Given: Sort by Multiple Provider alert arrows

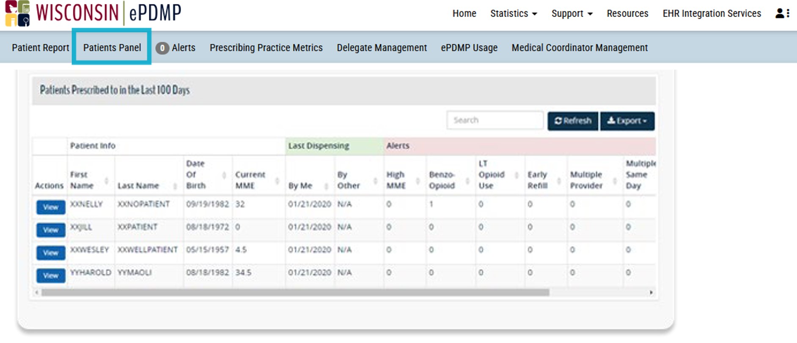Looking at the screenshot, I should click(615, 181).
